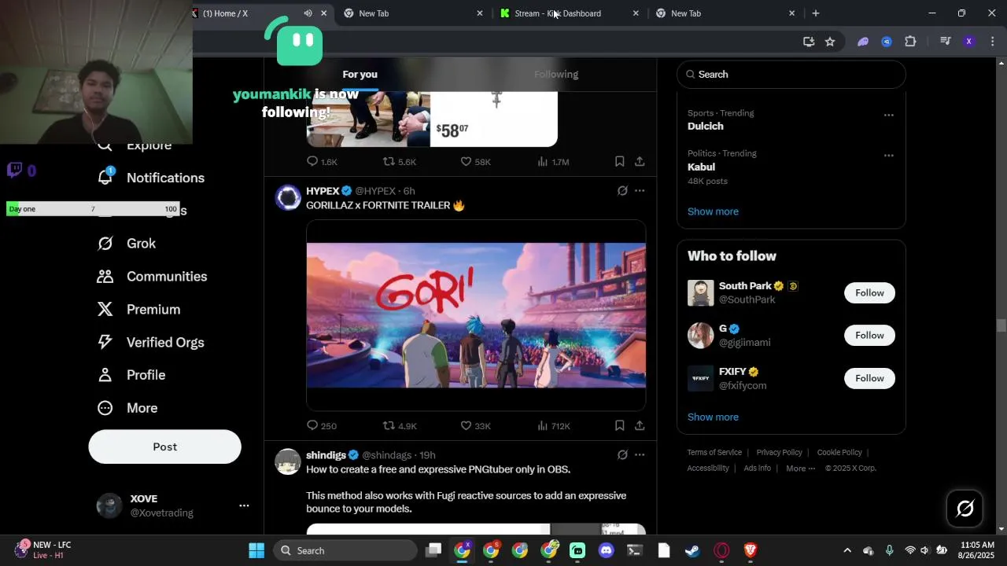Show hidden system tray icons

click(x=847, y=550)
